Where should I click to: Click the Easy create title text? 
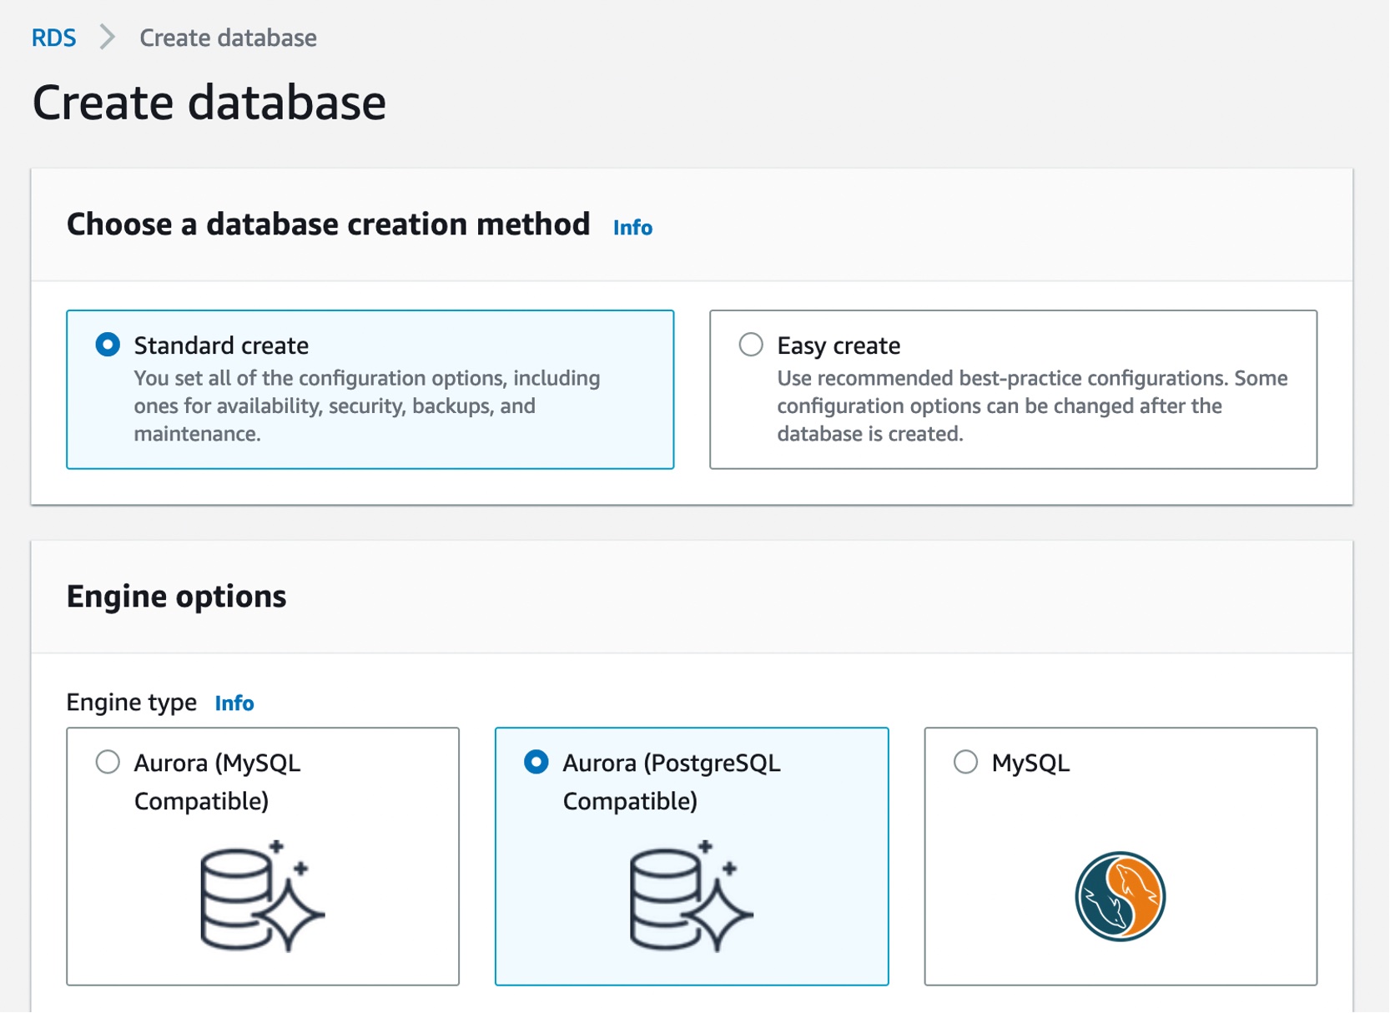839,345
